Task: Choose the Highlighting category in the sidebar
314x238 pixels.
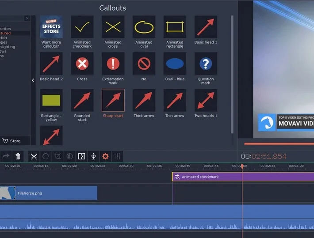Action: click(8, 47)
